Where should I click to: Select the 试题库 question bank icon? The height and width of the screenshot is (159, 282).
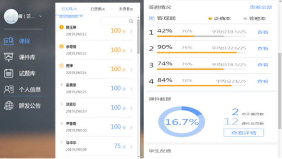click(x=9, y=73)
